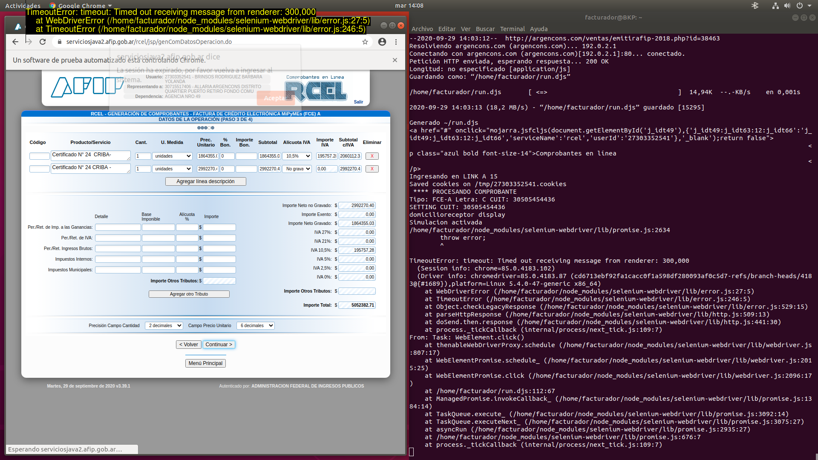Open network status indicator
The image size is (818, 460).
coord(775,6)
